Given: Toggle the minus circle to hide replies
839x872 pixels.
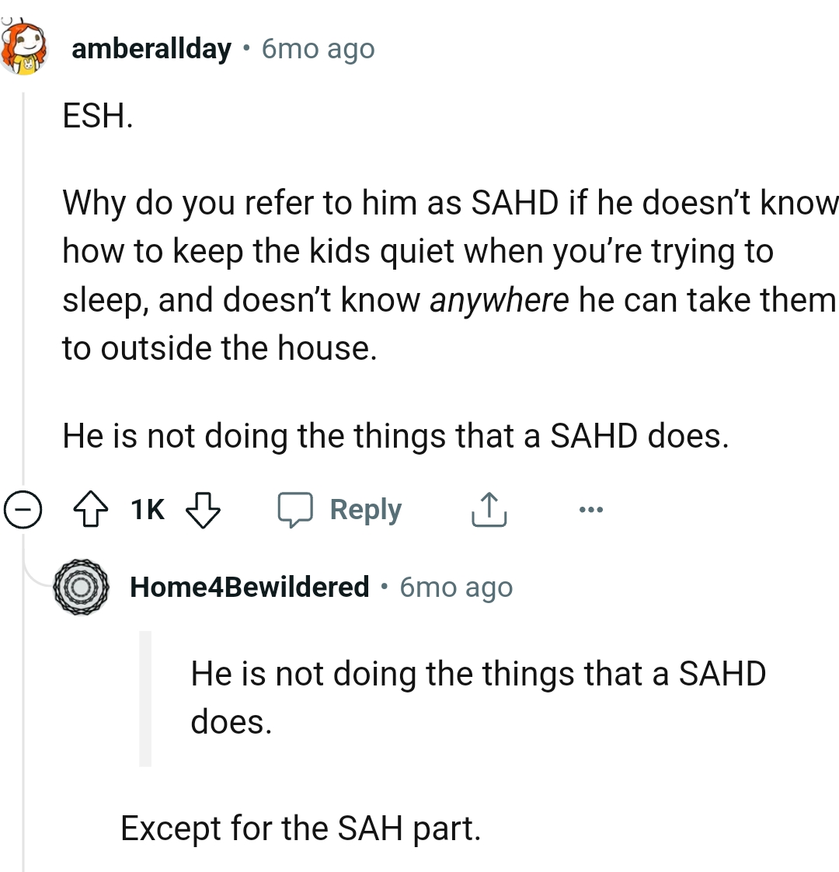Looking at the screenshot, I should point(23,511).
